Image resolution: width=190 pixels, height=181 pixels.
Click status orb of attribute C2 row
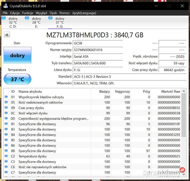click(x=6, y=156)
